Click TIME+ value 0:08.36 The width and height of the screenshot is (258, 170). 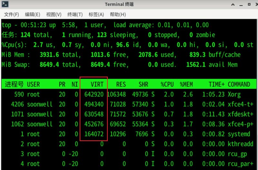click(x=213, y=124)
